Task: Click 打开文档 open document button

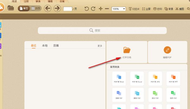Action: click(x=127, y=52)
